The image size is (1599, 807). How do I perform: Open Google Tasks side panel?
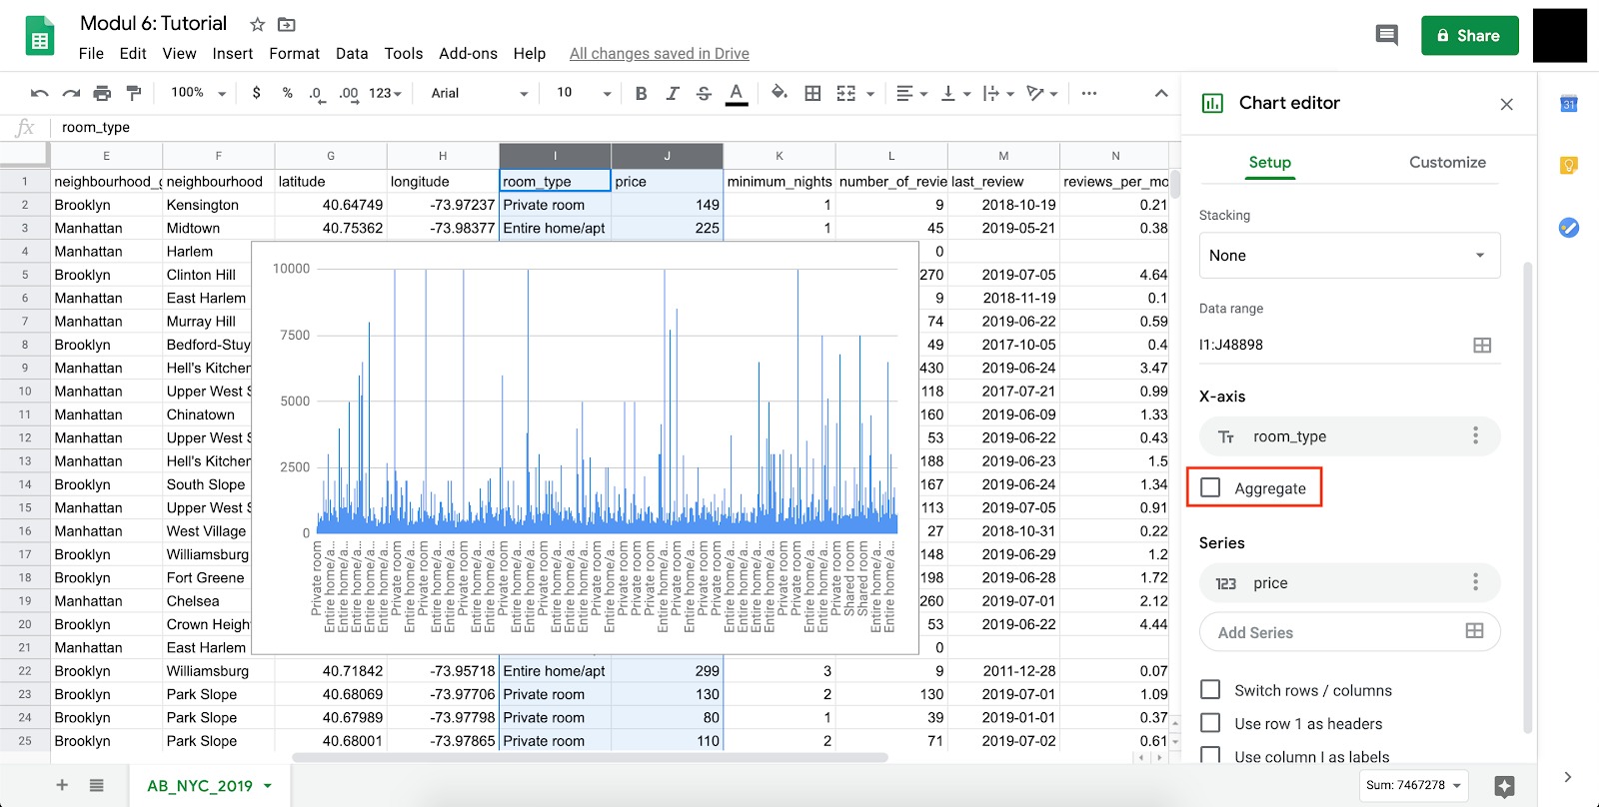coord(1569,228)
